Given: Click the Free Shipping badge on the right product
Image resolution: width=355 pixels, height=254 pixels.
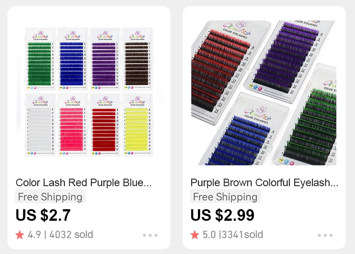Looking at the screenshot, I should (x=225, y=196).
